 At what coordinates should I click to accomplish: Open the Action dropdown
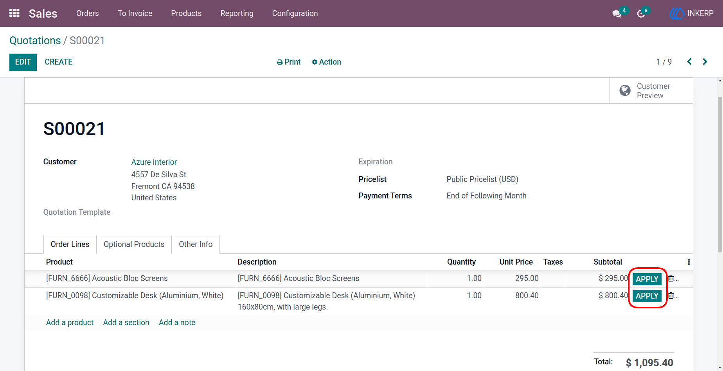point(326,62)
